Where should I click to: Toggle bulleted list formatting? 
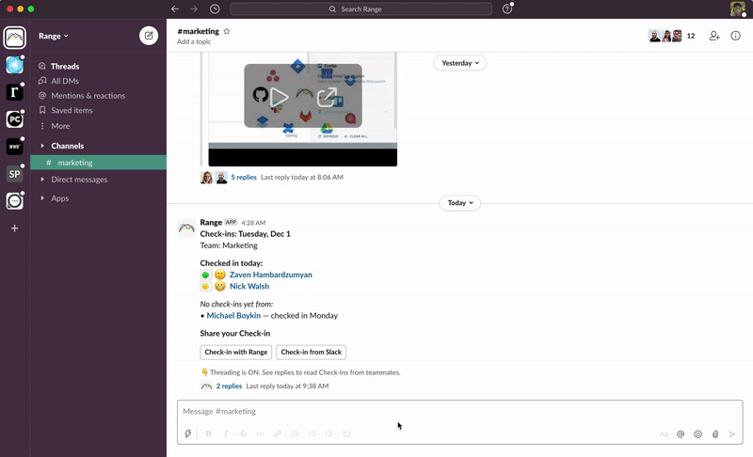[x=312, y=433]
